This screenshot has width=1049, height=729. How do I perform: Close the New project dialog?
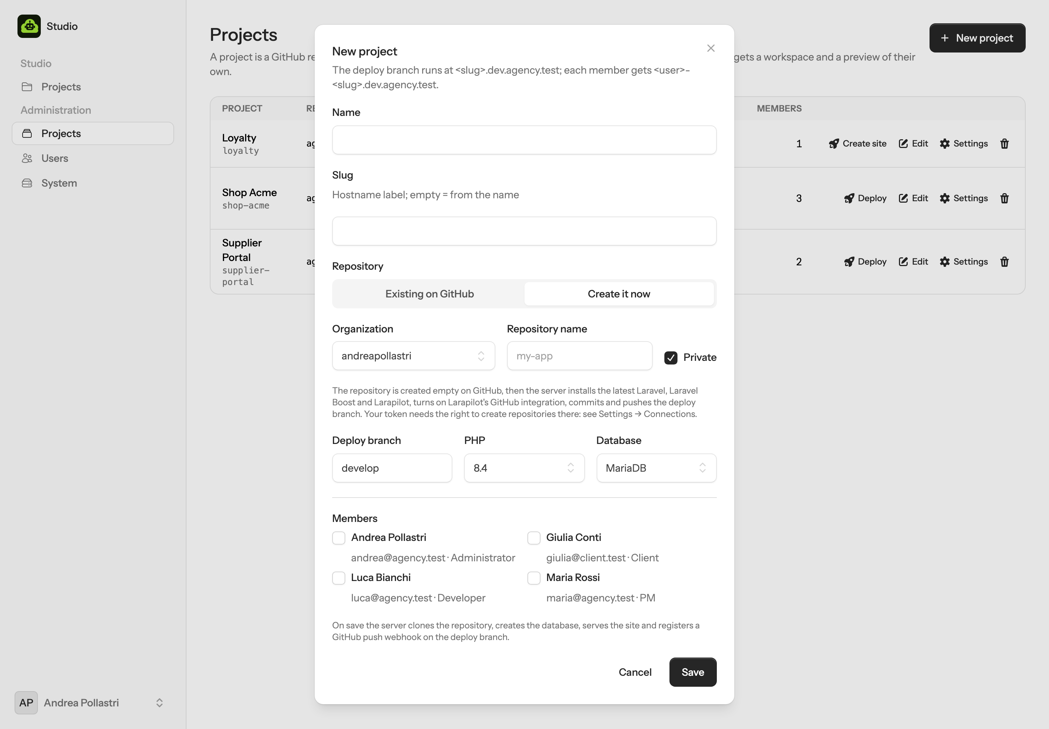pos(711,48)
